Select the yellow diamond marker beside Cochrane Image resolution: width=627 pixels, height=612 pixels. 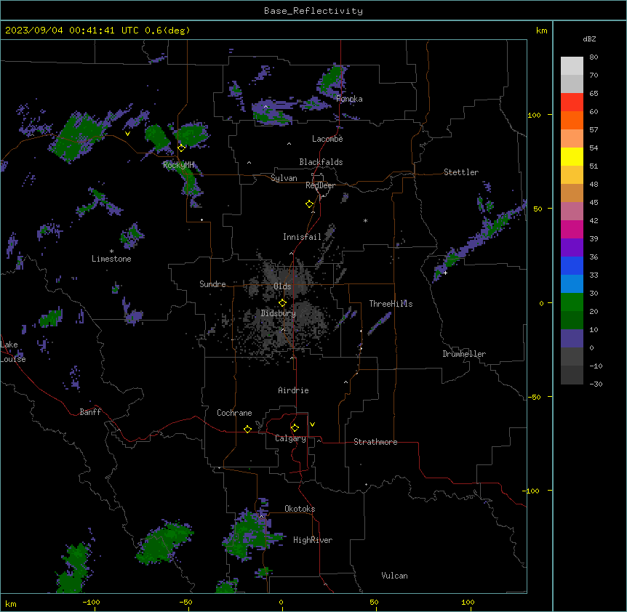pyautogui.click(x=247, y=429)
